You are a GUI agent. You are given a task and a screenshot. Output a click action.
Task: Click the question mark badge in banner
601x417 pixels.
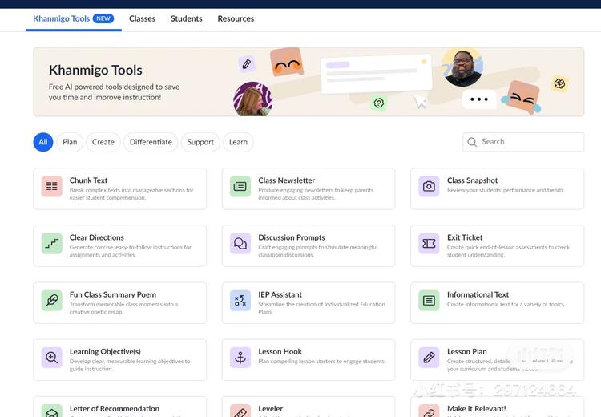379,103
